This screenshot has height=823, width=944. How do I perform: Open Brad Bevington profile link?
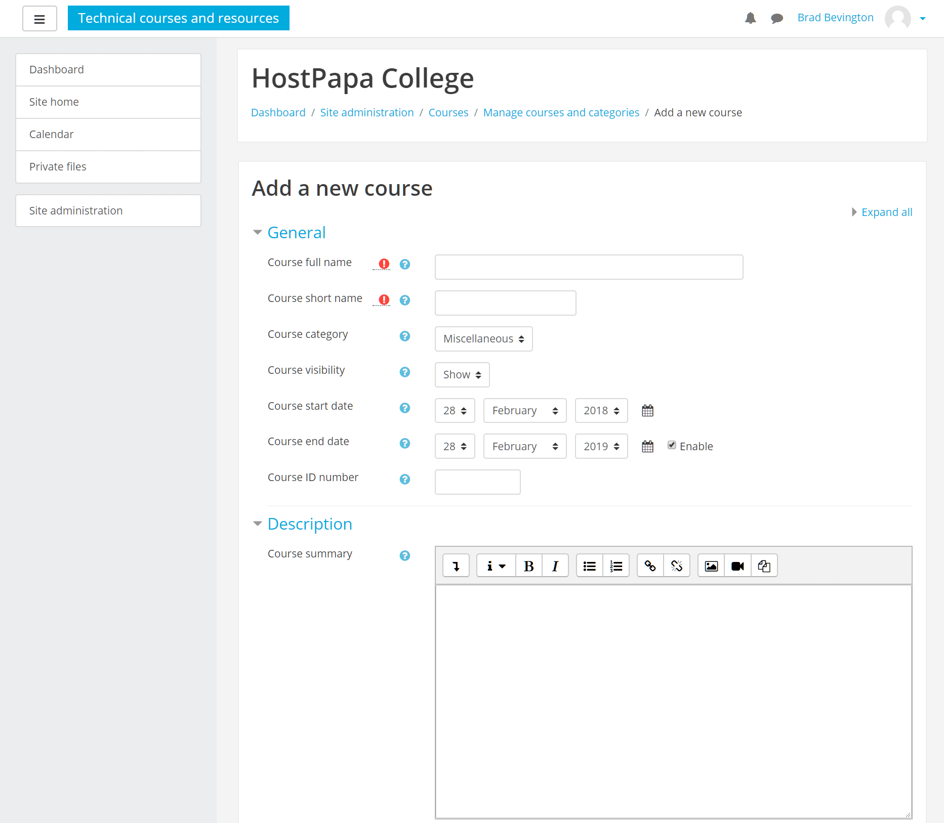coord(835,18)
